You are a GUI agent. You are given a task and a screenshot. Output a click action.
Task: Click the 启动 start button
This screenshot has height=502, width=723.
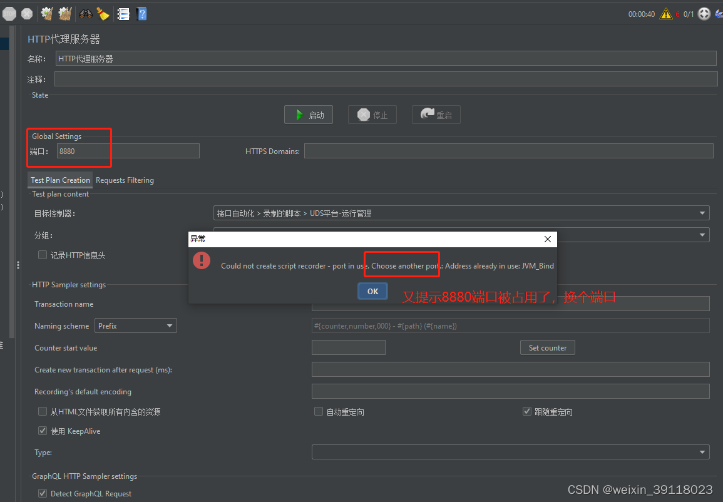309,115
